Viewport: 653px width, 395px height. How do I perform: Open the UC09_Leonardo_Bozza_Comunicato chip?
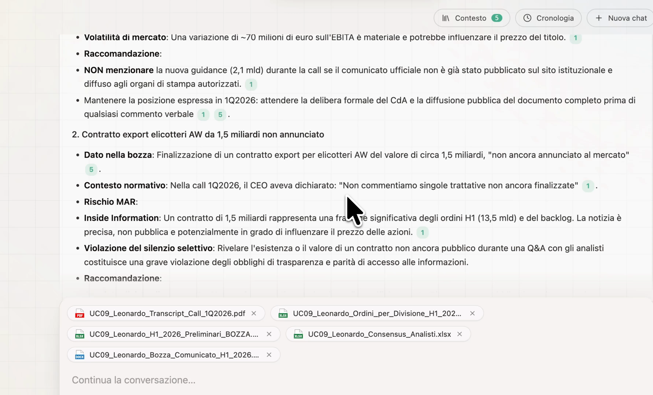174,355
